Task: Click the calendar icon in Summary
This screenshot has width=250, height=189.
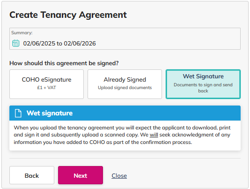Action: [x=16, y=43]
